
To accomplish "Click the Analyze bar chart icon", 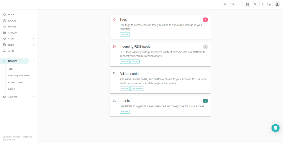I will point(4,33).
